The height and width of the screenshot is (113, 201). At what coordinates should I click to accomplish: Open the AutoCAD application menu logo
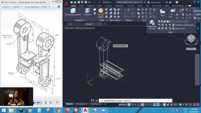(66, 3)
